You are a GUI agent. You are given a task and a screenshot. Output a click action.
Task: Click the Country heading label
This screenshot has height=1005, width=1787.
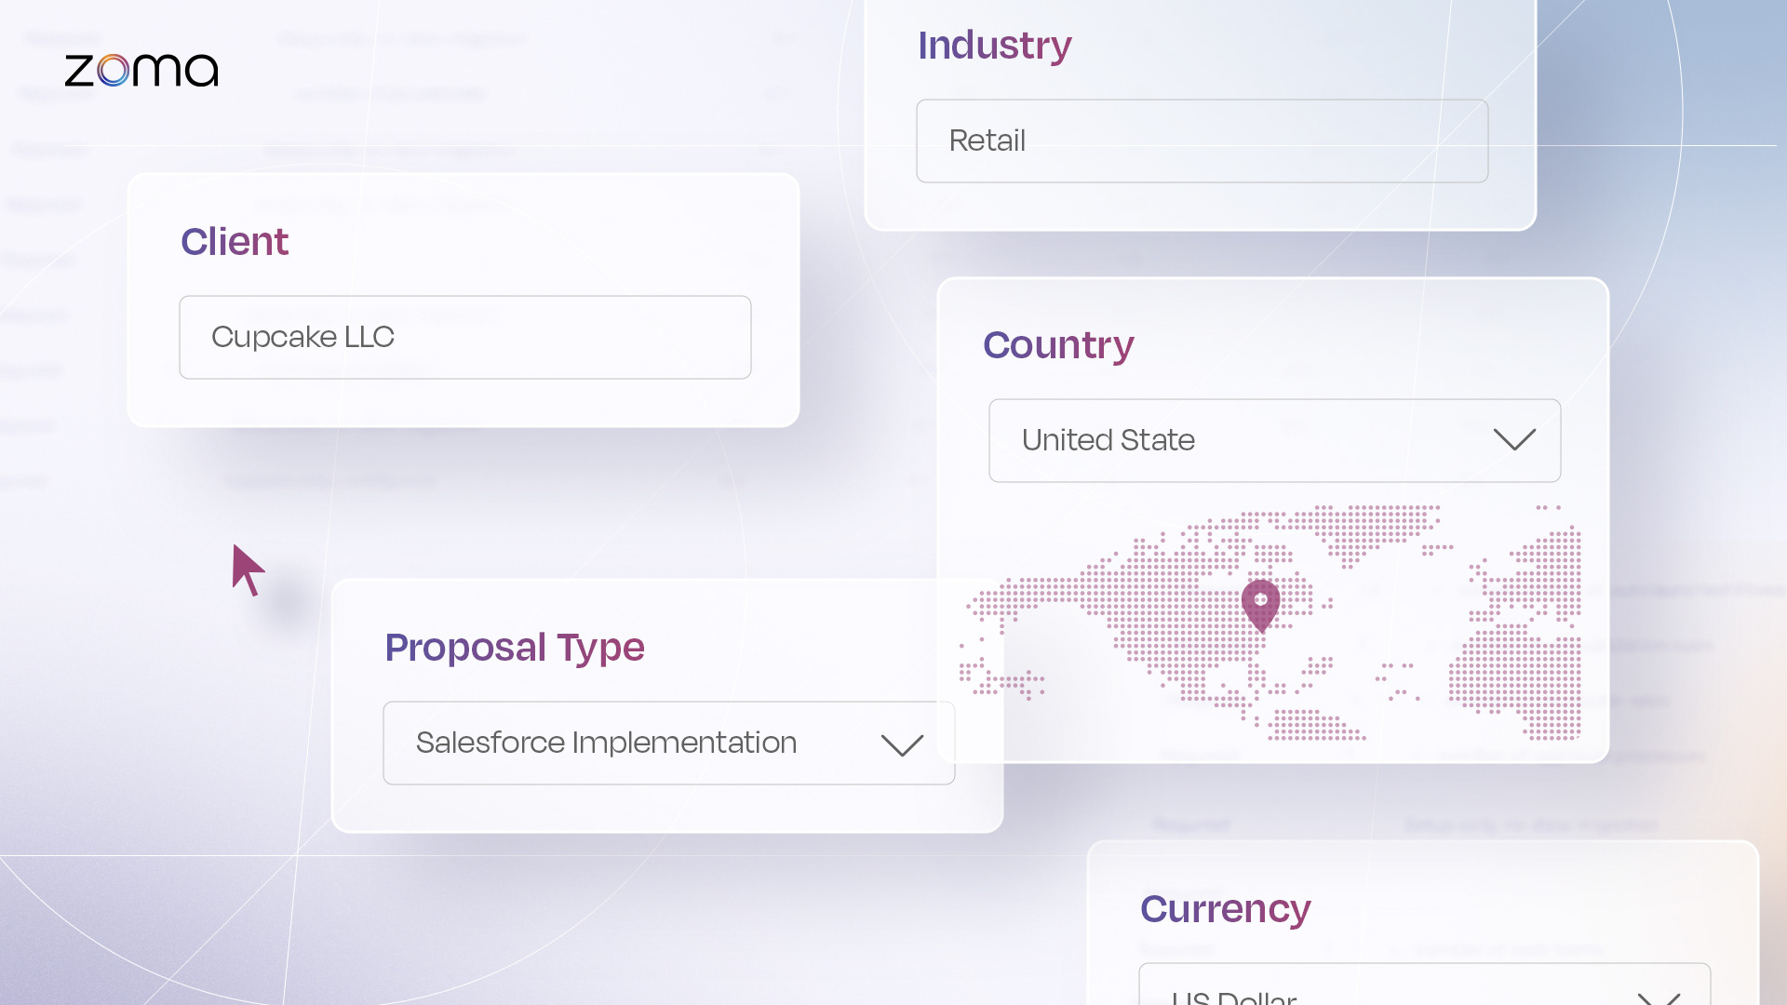(x=1058, y=345)
